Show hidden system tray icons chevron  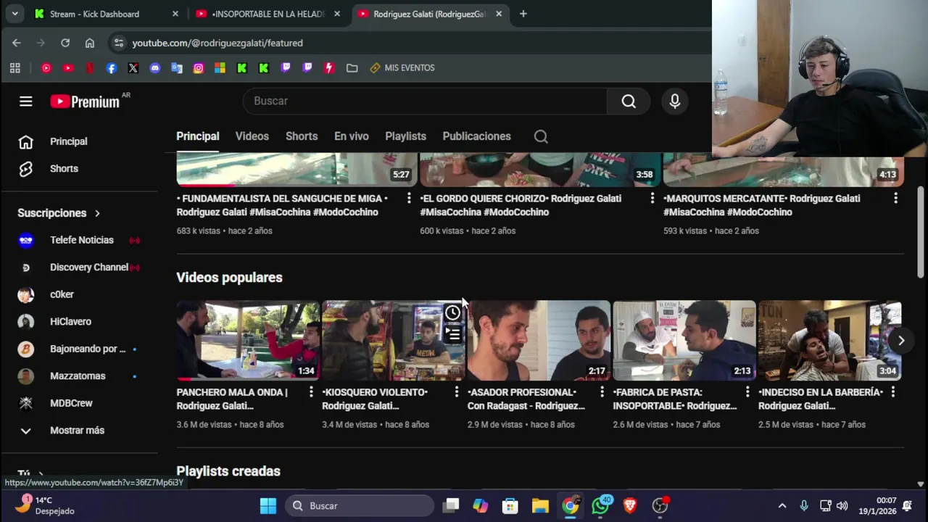point(782,506)
